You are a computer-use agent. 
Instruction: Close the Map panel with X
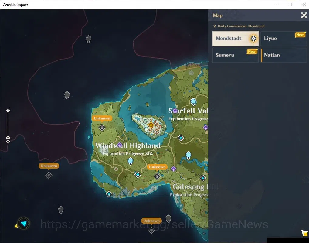pyautogui.click(x=304, y=15)
